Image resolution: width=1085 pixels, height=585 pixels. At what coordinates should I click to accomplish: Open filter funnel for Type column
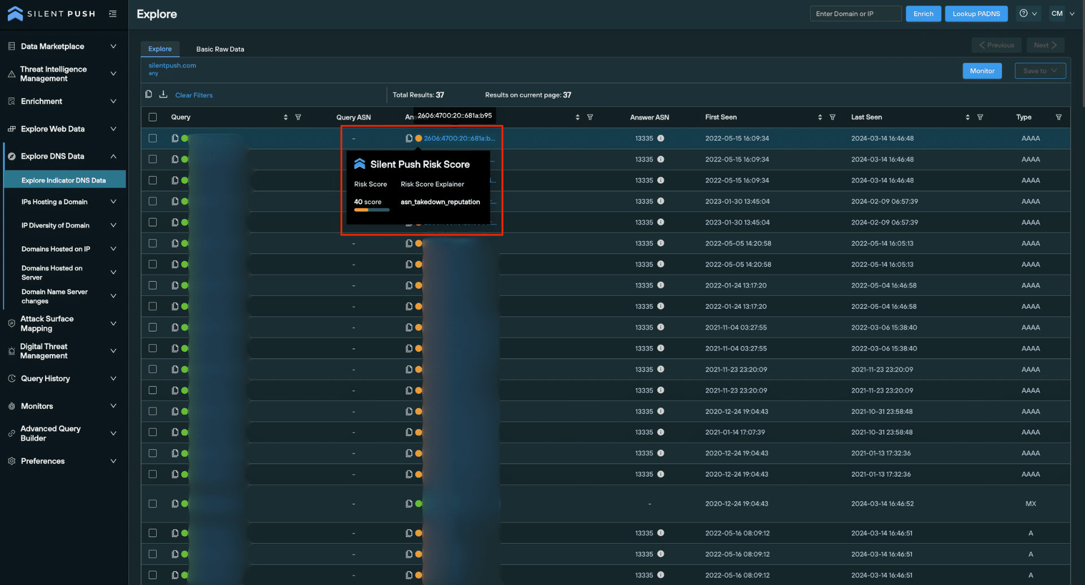point(1058,117)
